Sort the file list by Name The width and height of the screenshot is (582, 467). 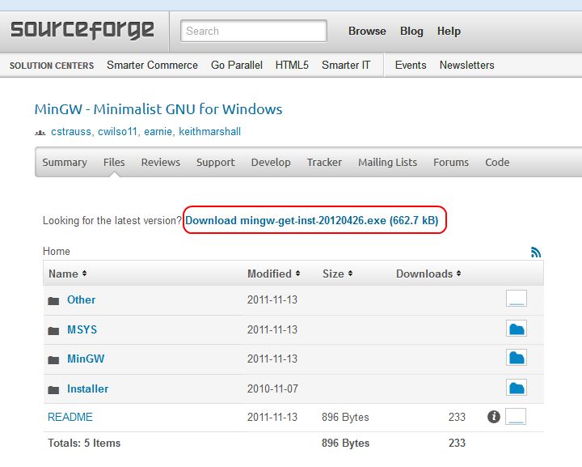[x=67, y=274]
